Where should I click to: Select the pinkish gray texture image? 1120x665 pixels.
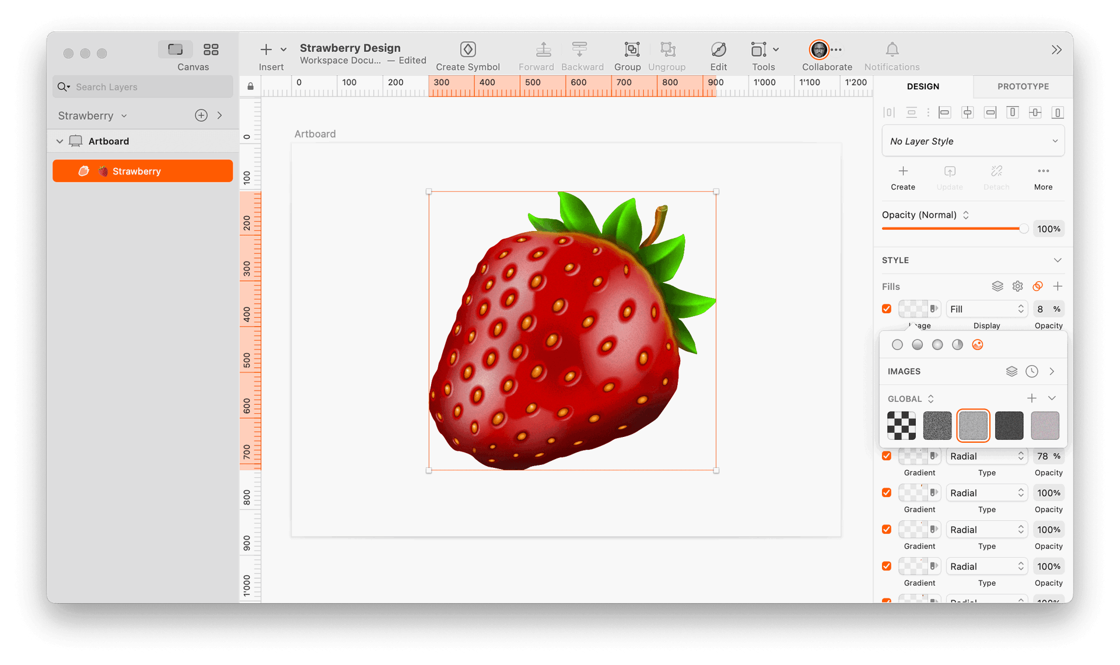pyautogui.click(x=1045, y=425)
